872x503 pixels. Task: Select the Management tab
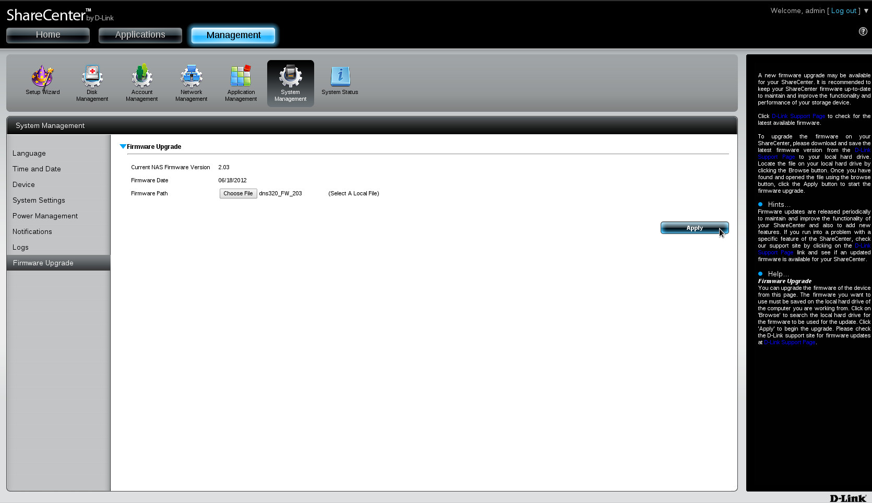(x=233, y=35)
